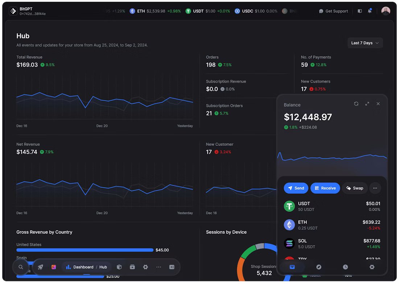Image resolution: width=399 pixels, height=284 pixels.
Task: Close the Balance panel
Action: [378, 104]
